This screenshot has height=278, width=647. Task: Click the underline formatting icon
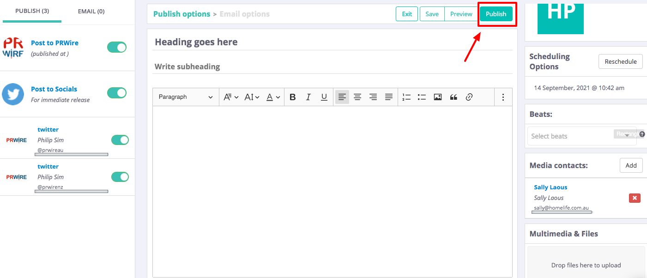pos(324,97)
